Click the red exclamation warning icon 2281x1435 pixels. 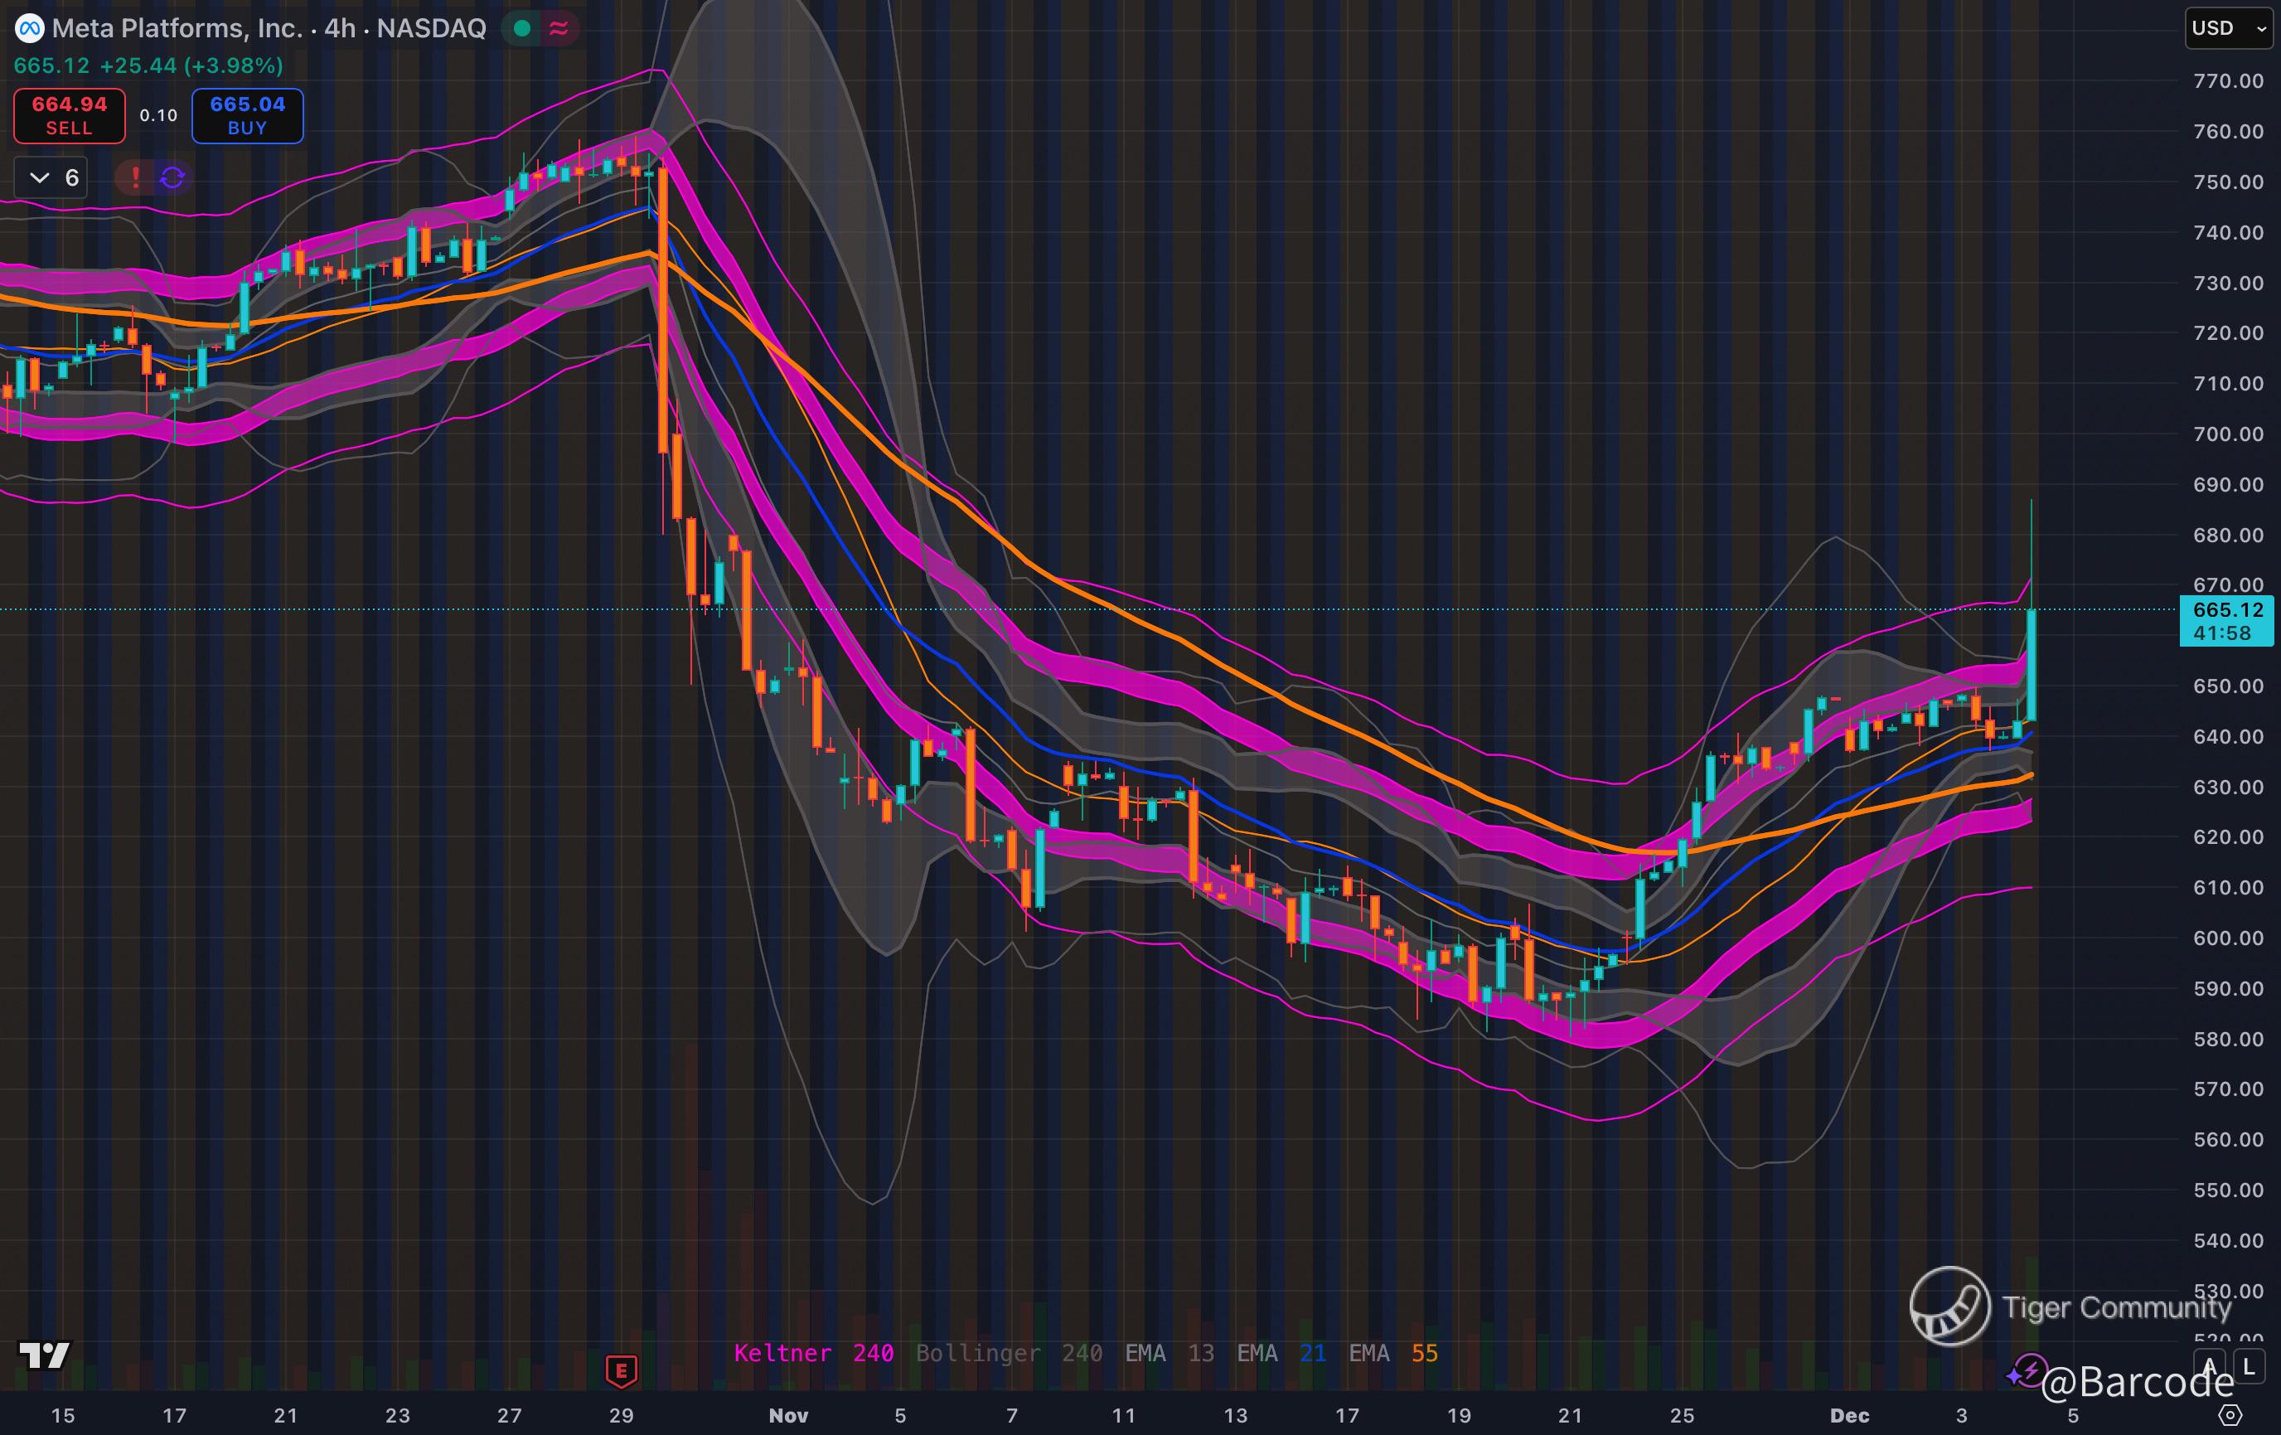coord(135,177)
